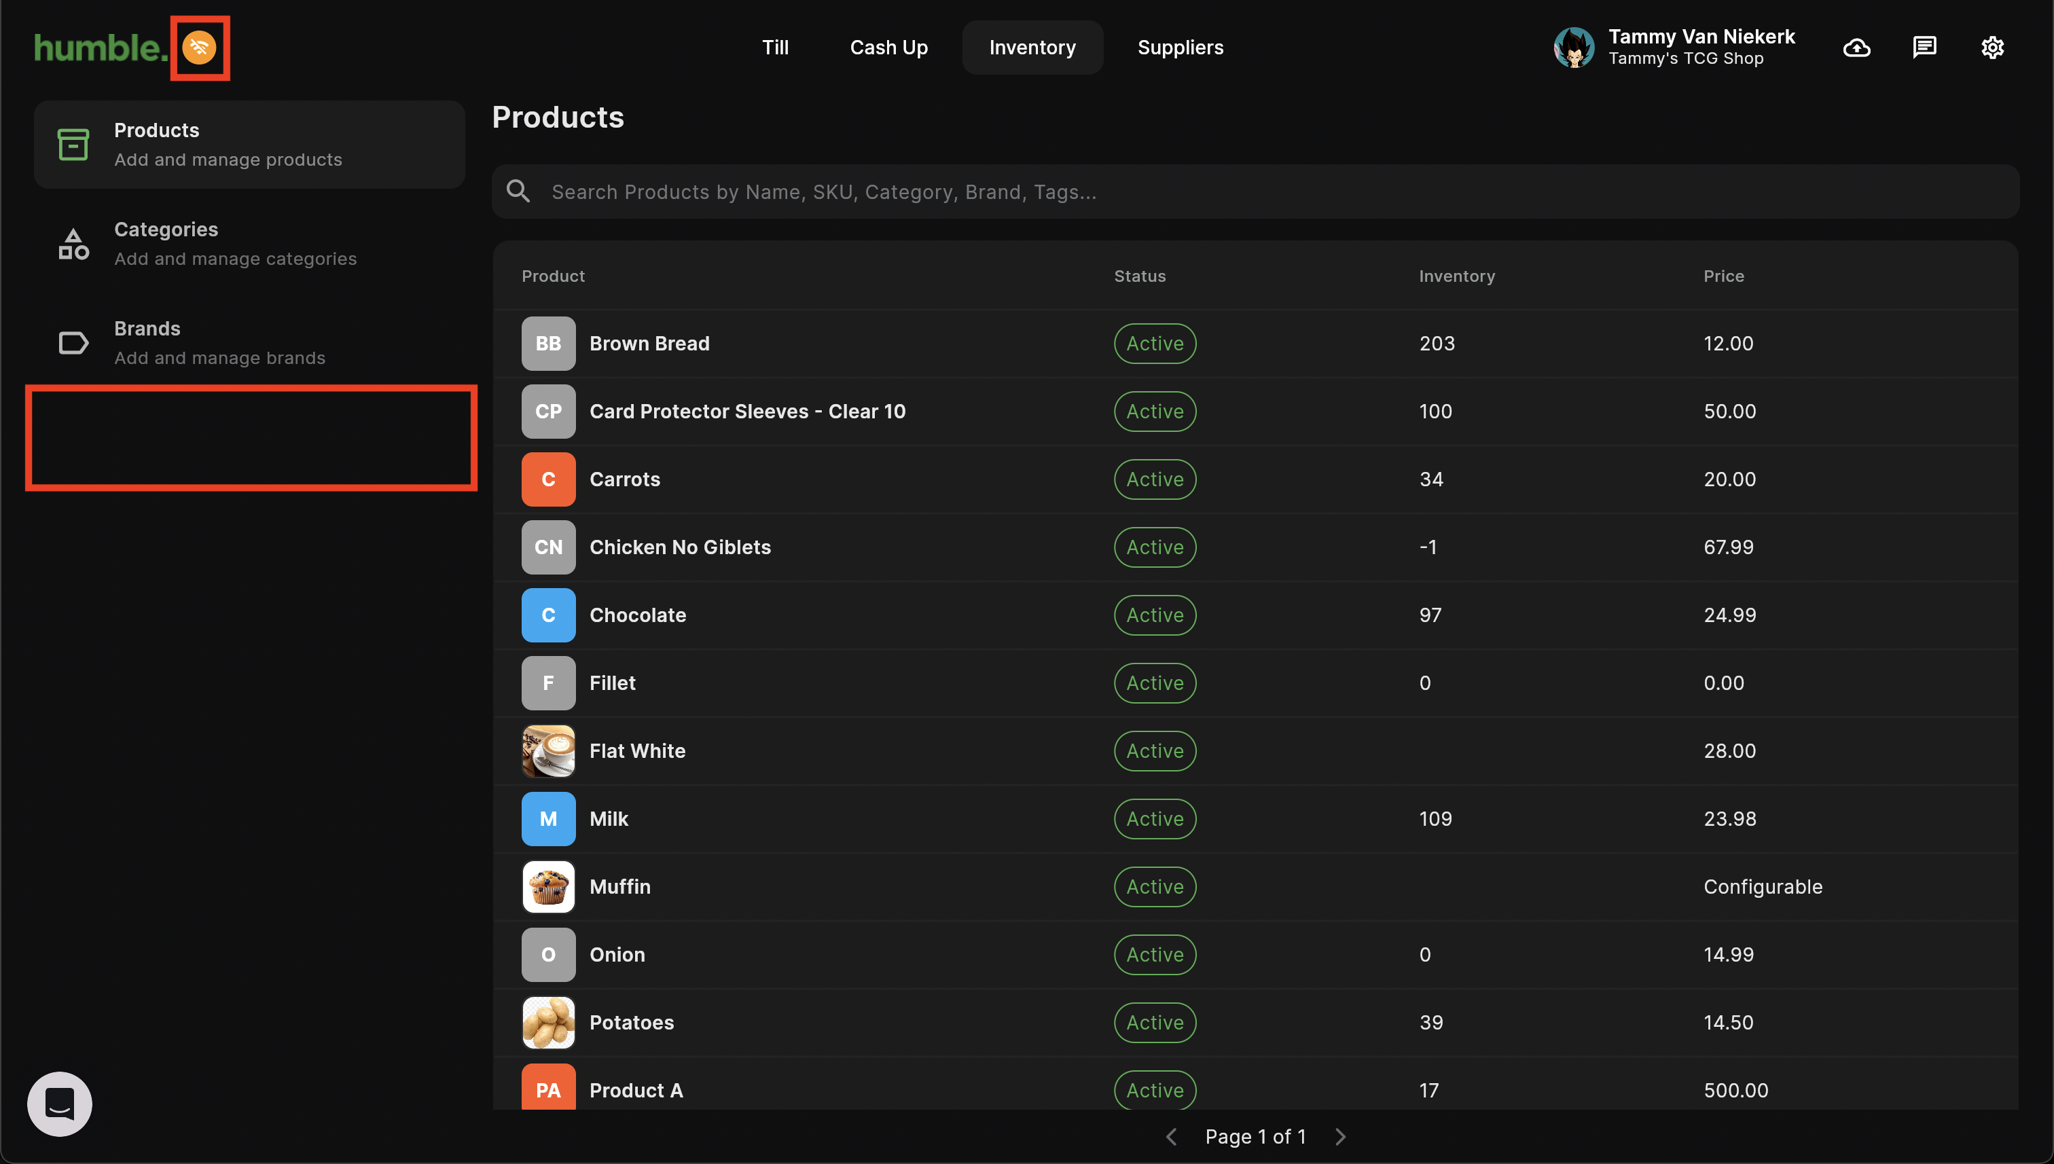
Task: Click the Potatoes product thumbnail
Action: [x=548, y=1023]
